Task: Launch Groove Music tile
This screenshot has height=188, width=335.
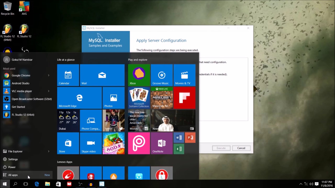Action: click(x=162, y=75)
